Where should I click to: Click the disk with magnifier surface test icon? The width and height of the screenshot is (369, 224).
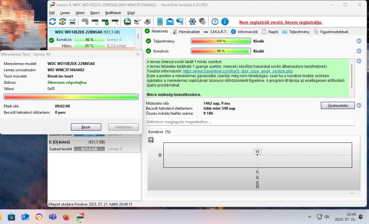[x=115, y=22]
